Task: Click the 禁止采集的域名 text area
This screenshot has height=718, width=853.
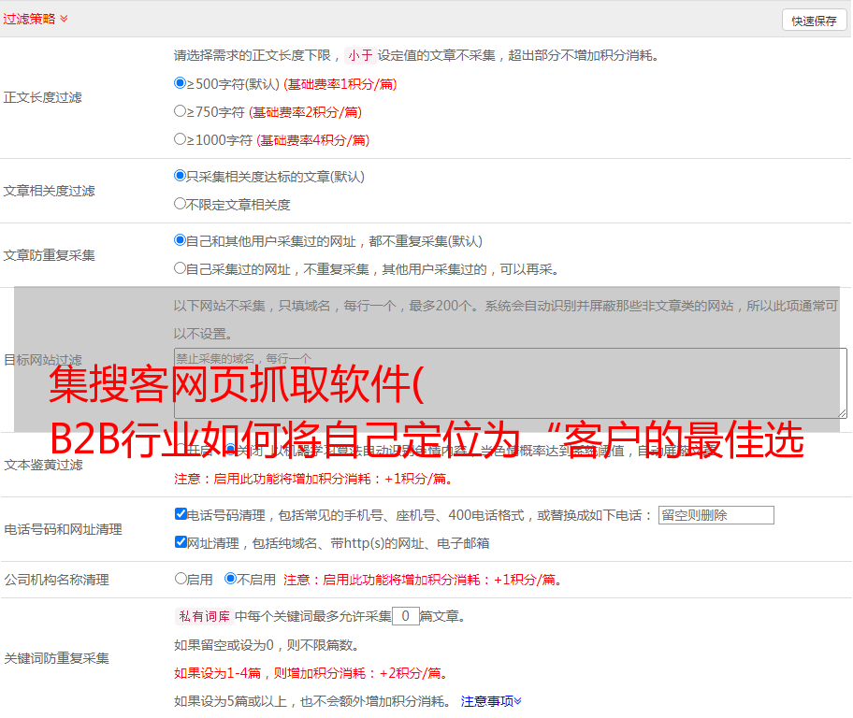Action: tap(510, 383)
